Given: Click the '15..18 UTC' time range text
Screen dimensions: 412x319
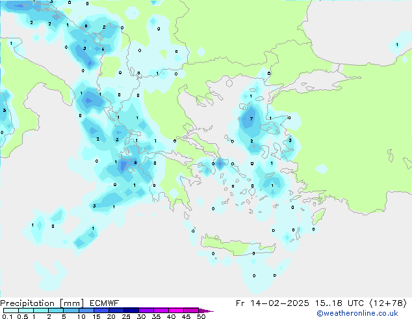Looking at the screenshot, I should [x=340, y=303].
